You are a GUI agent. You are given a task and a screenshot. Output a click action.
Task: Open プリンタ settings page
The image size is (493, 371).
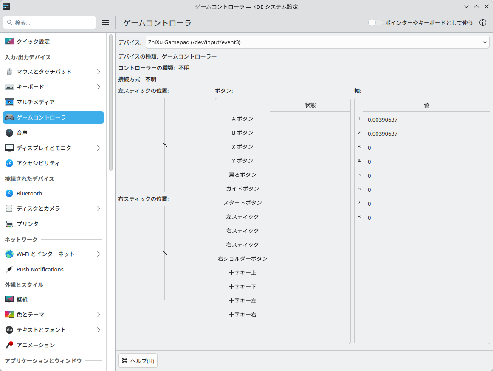(53, 224)
